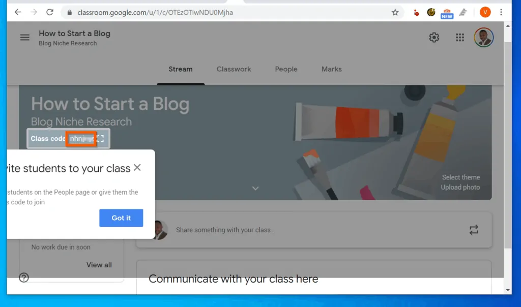Open the People tab
Image resolution: width=521 pixels, height=307 pixels.
tap(286, 69)
